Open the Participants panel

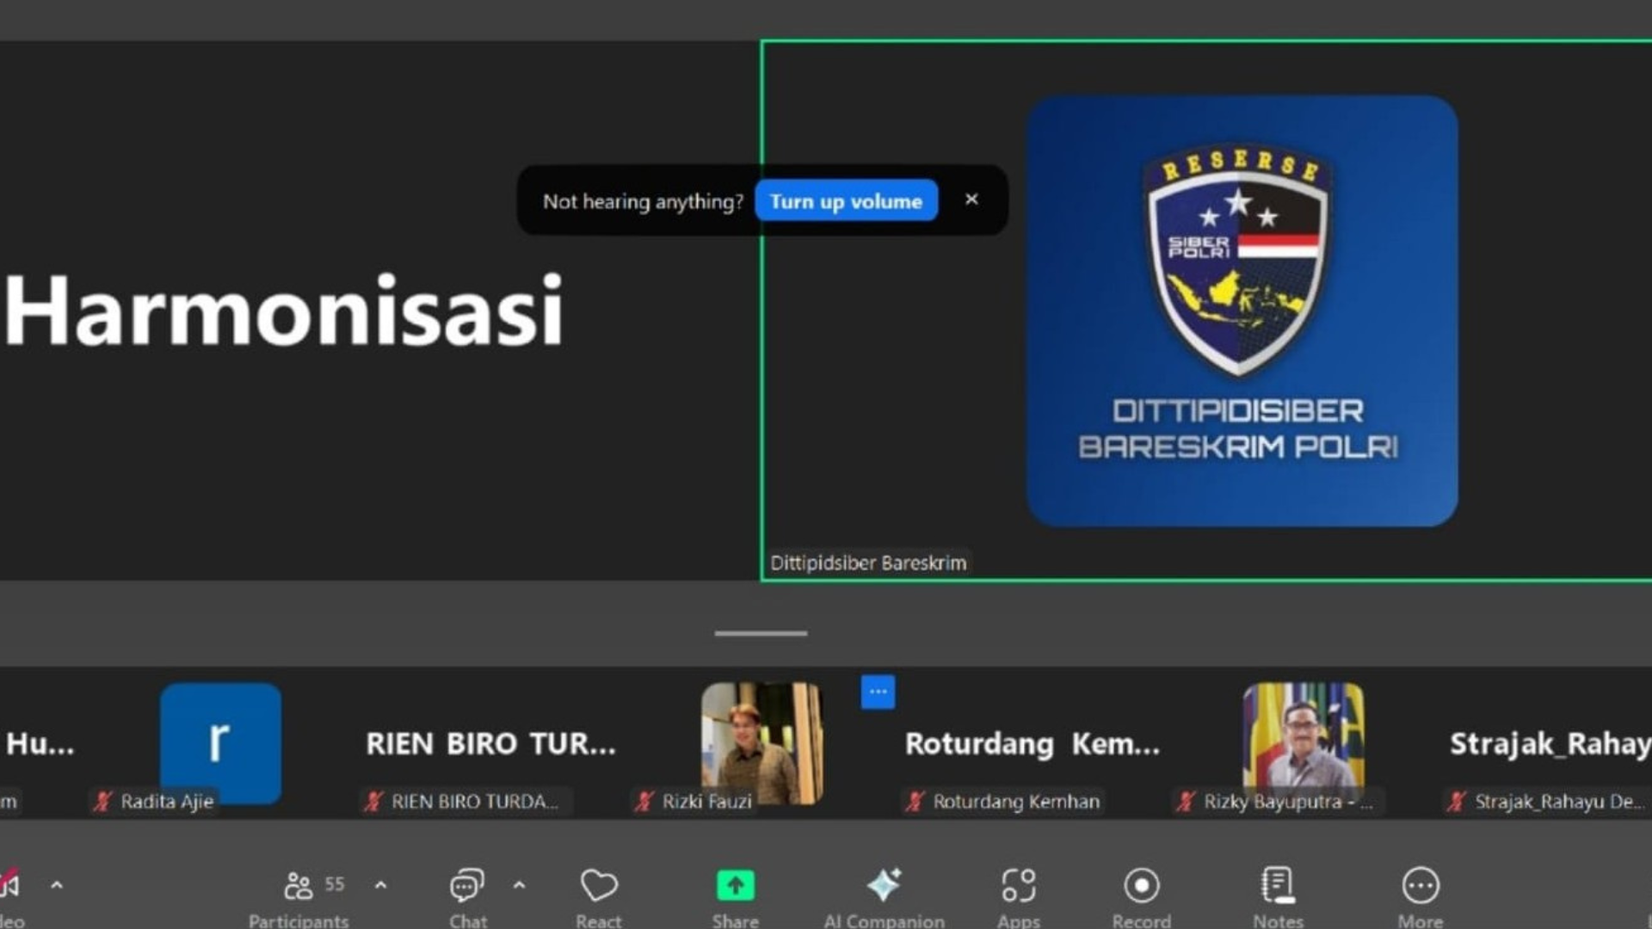[x=298, y=897]
